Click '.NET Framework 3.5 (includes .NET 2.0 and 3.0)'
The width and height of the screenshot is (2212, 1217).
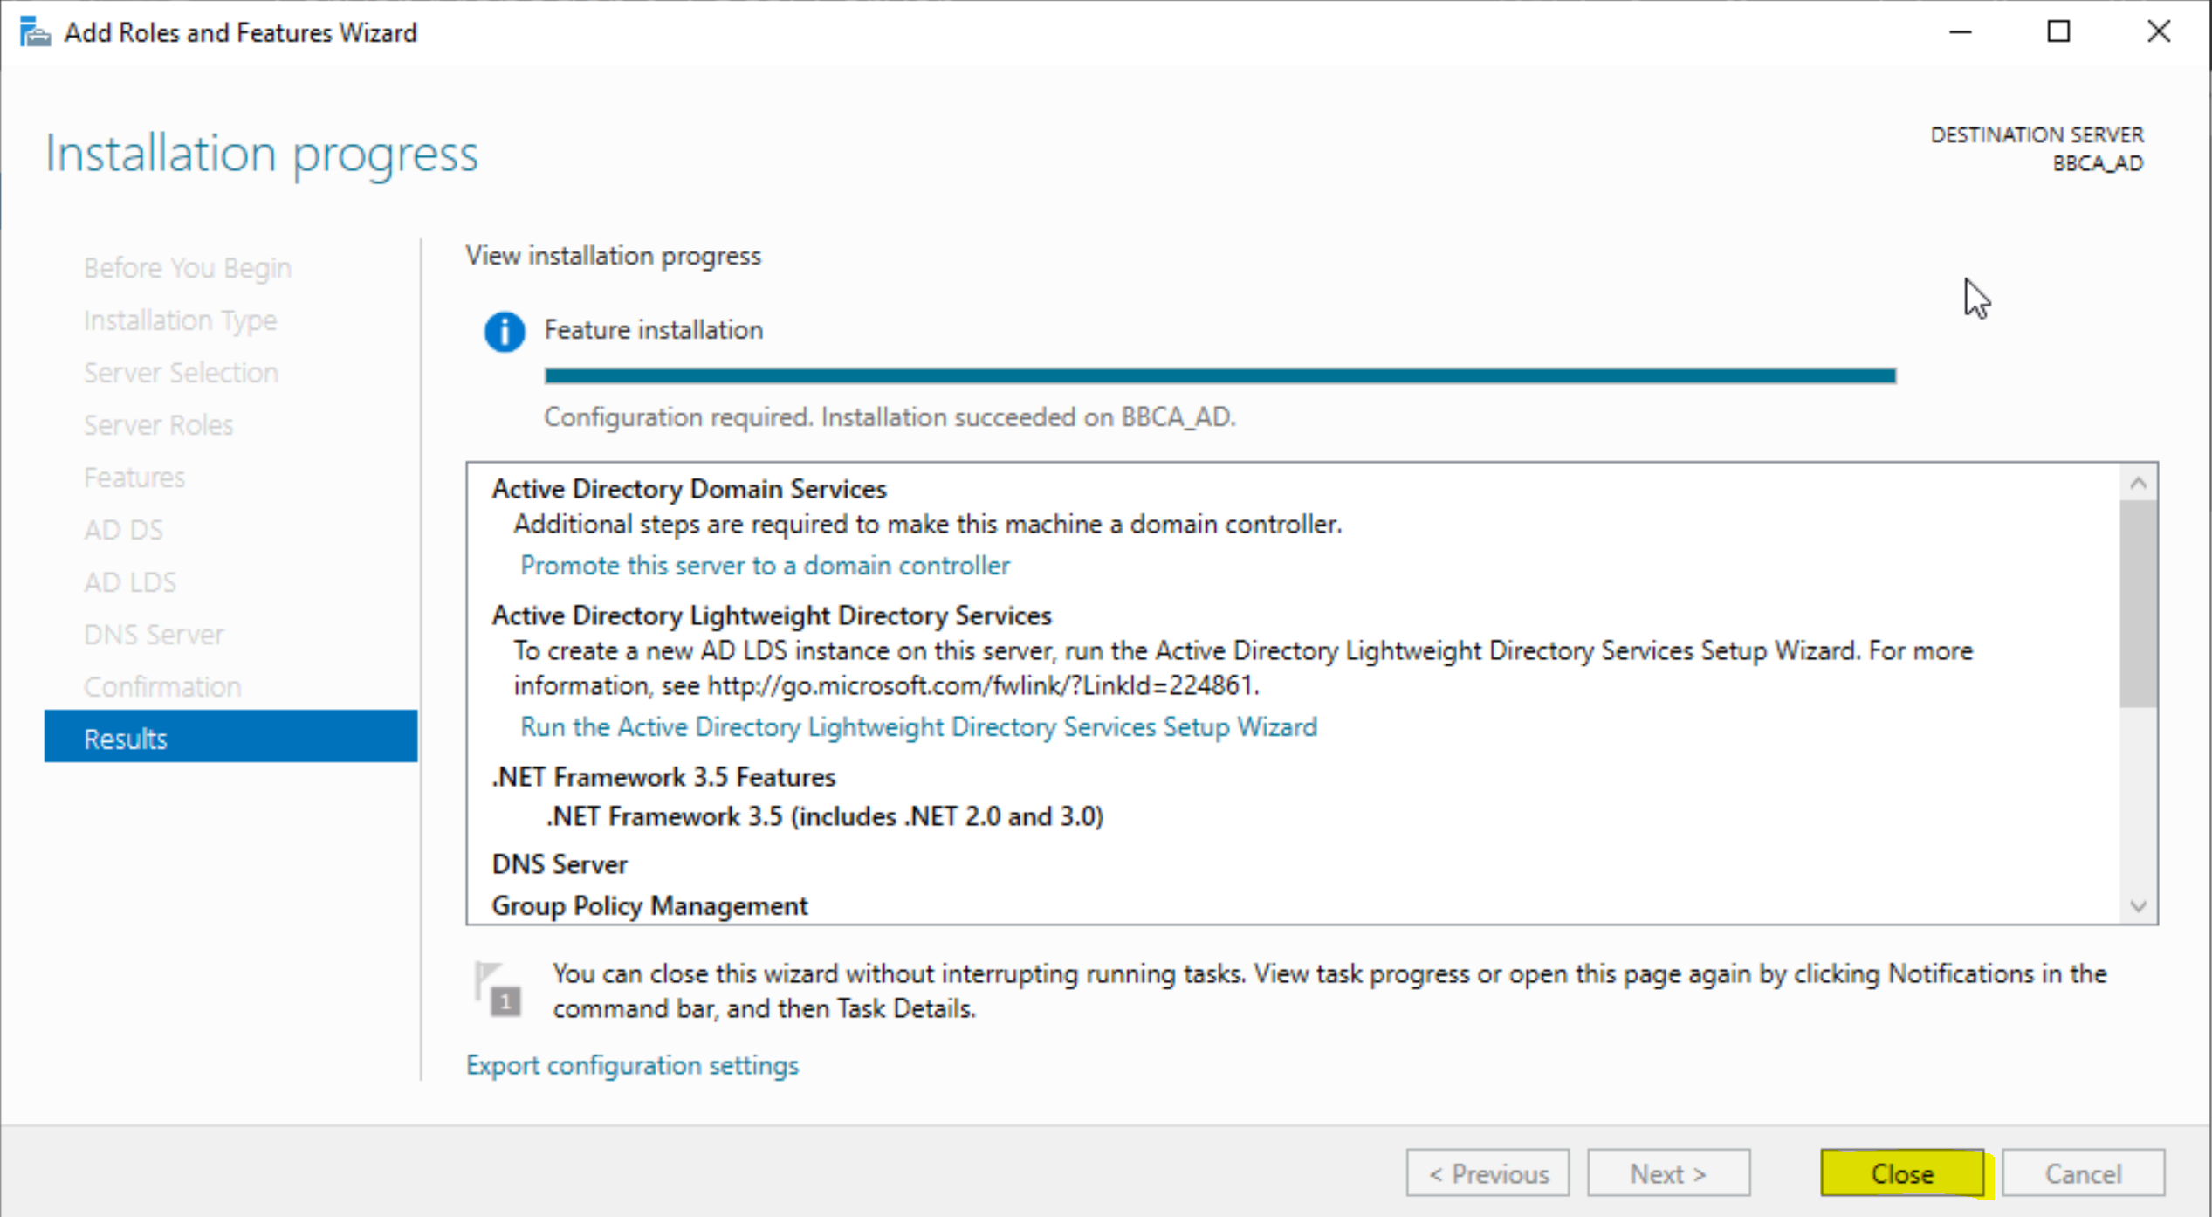coord(825,816)
